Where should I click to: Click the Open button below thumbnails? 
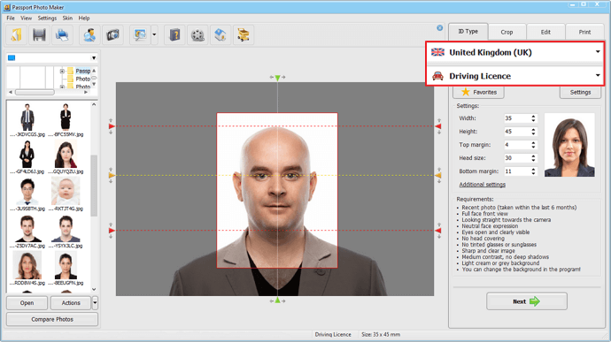click(x=27, y=303)
